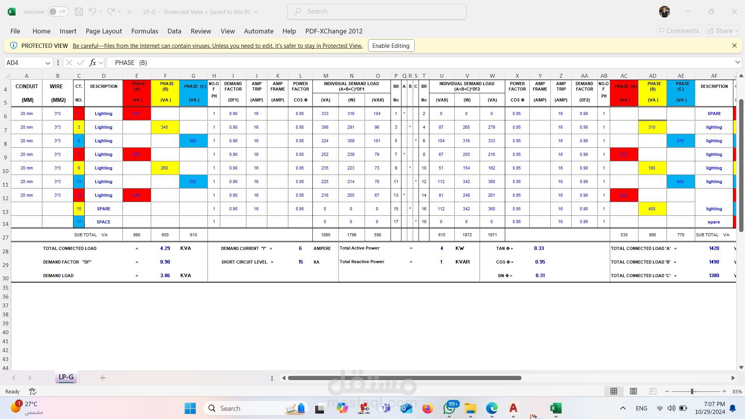Click the Accessibility checker status icon

coord(33,391)
